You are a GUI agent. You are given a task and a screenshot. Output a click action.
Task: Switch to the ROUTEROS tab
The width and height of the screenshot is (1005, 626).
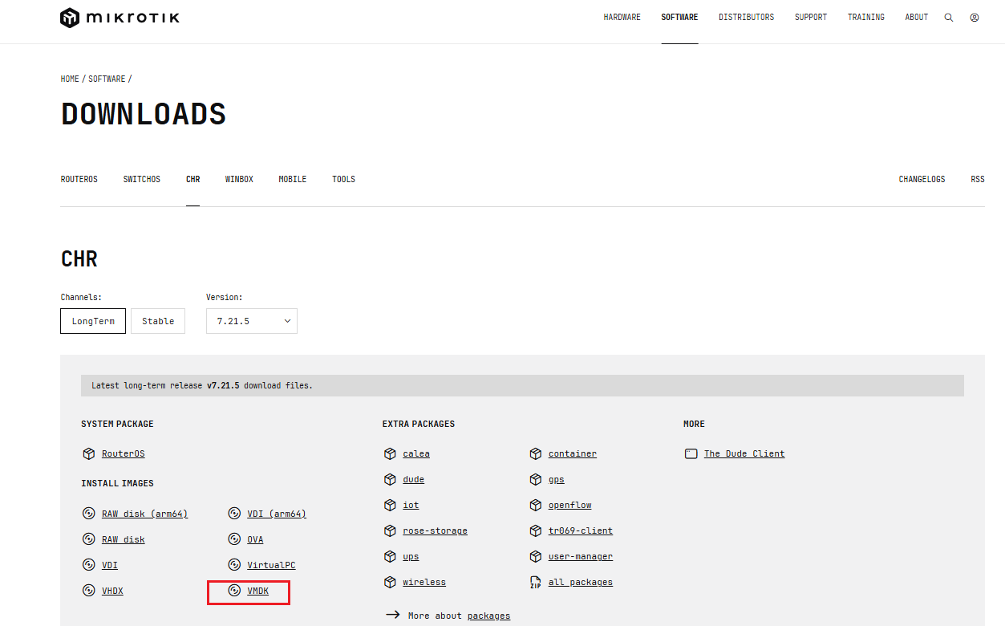click(x=79, y=180)
